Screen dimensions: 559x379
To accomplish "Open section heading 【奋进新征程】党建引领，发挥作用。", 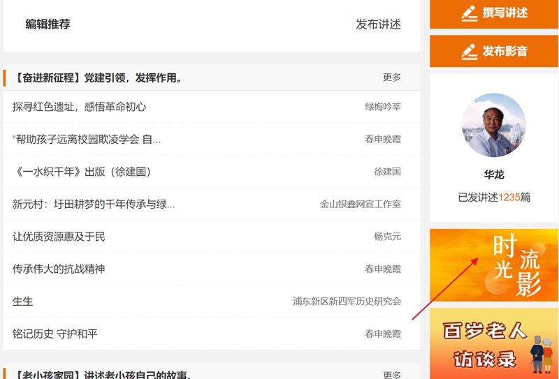I will coord(97,77).
